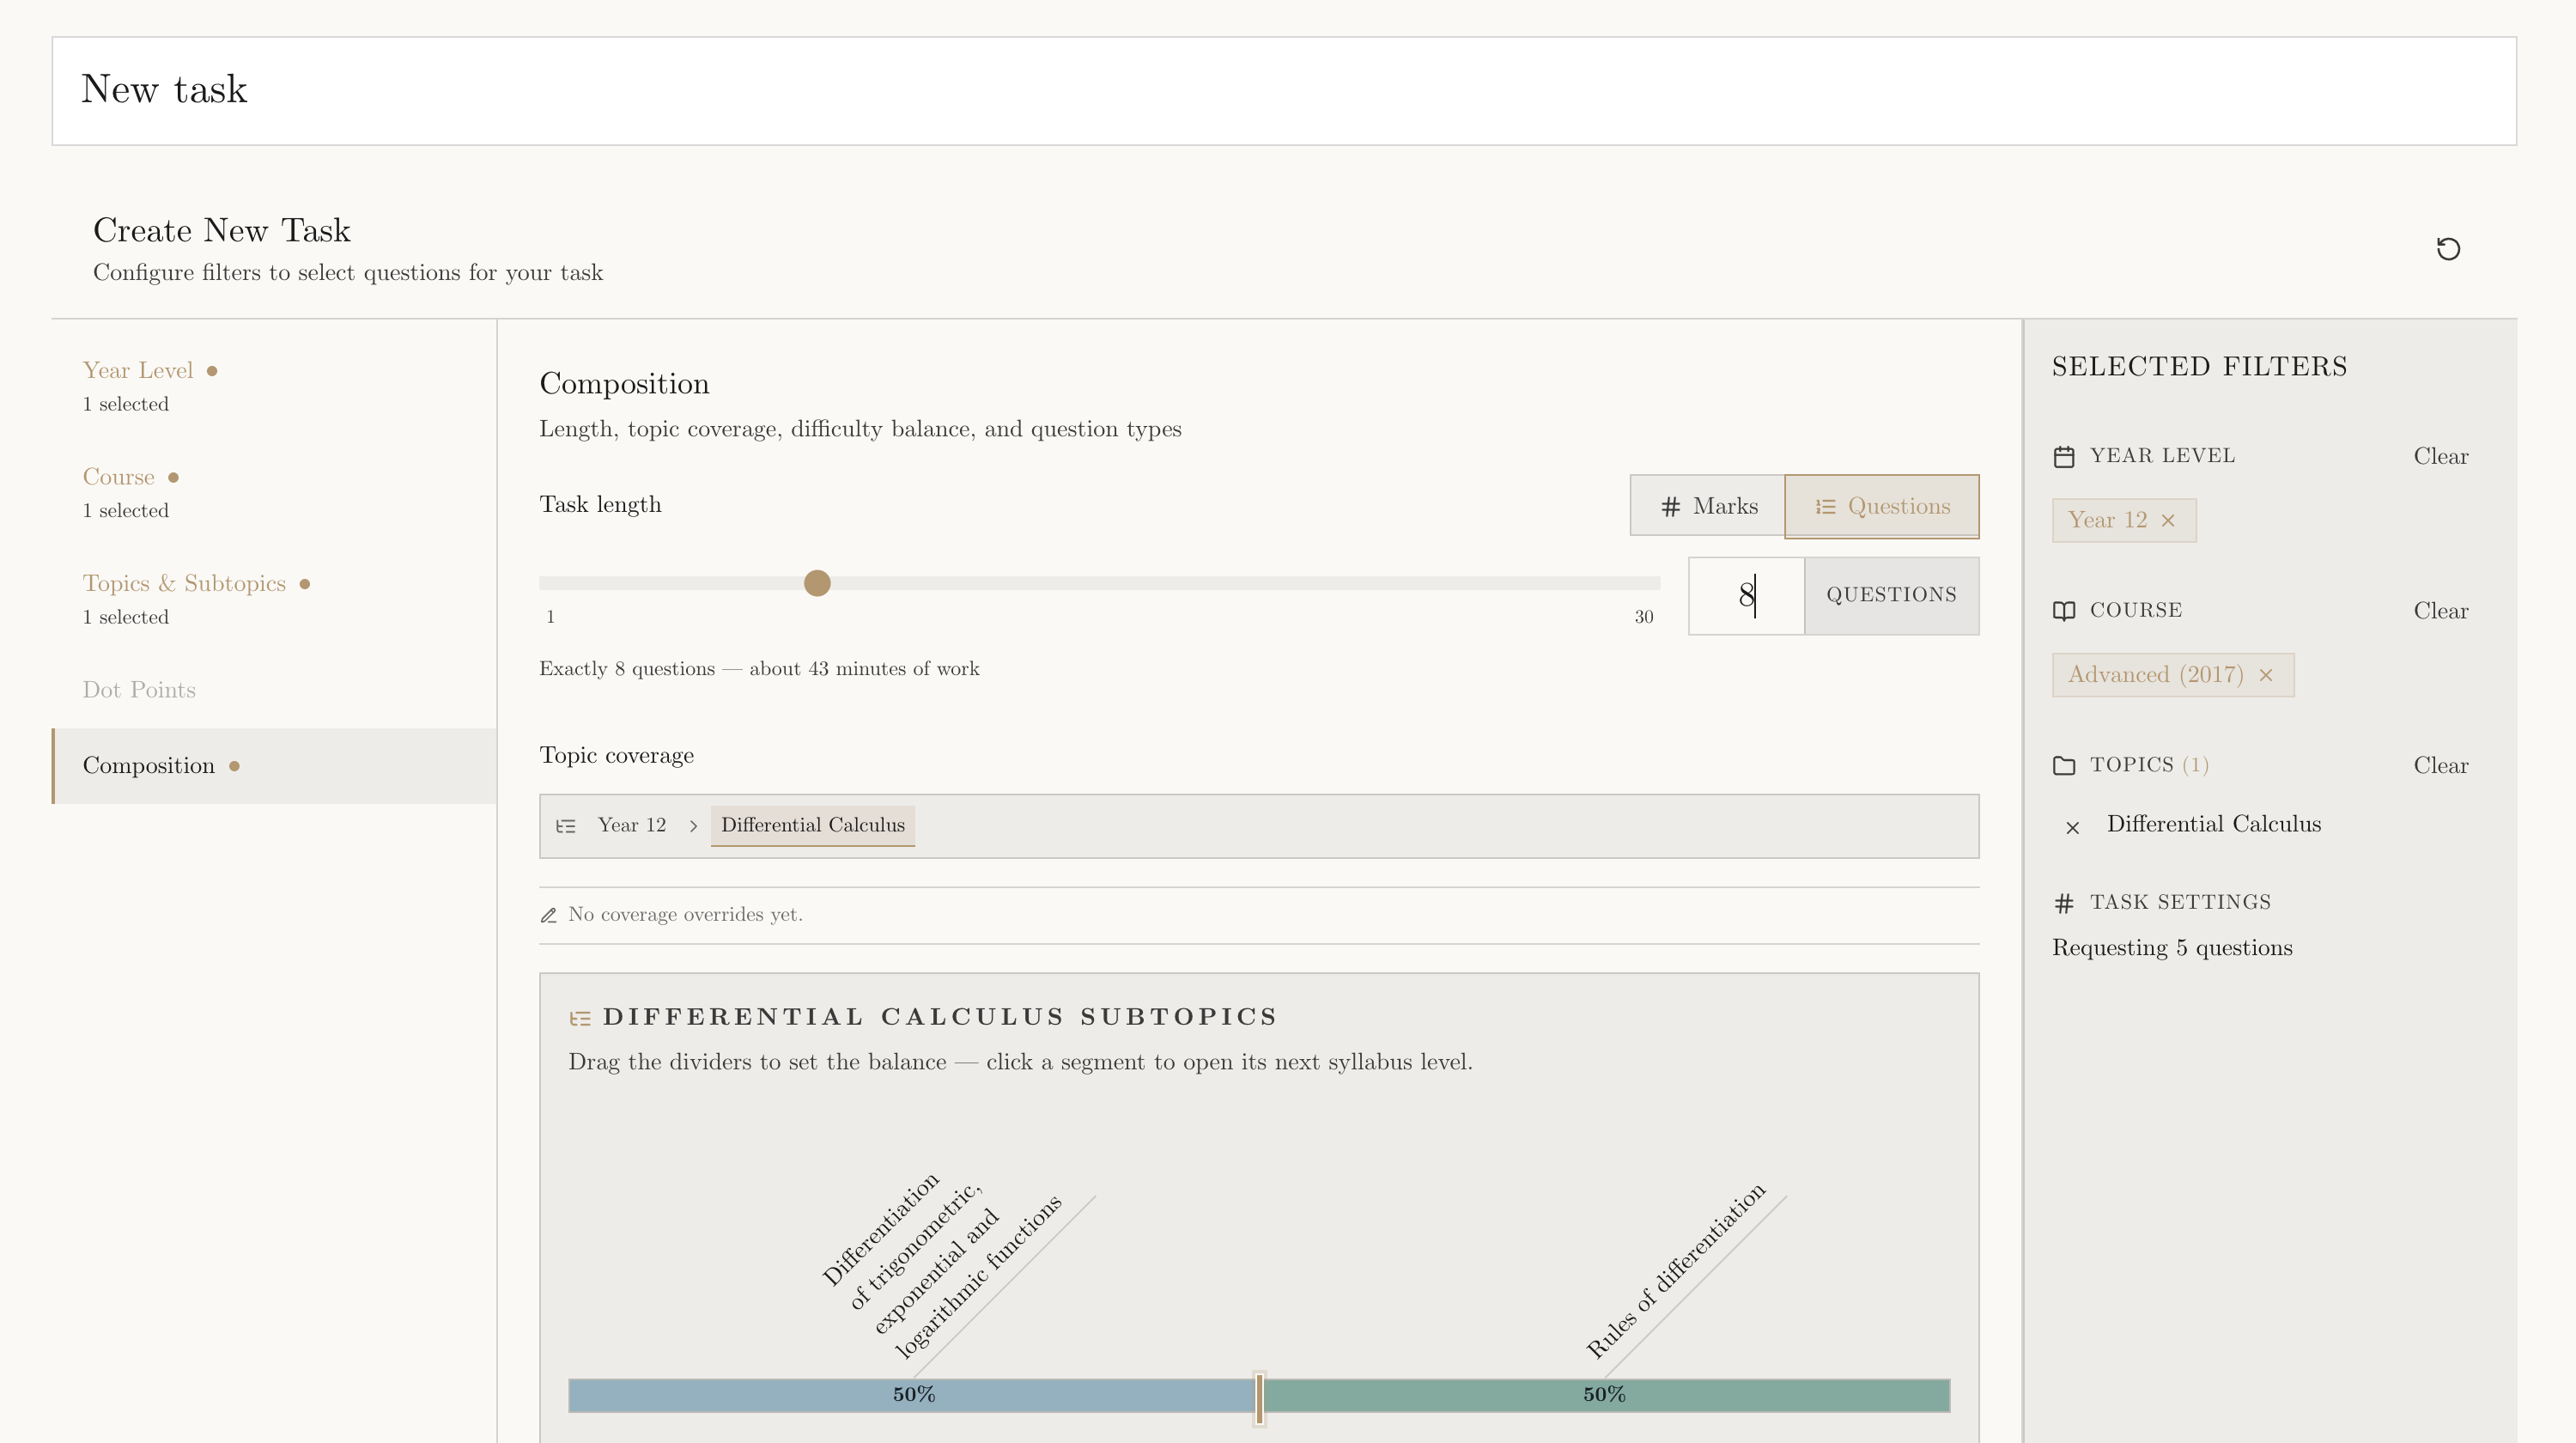Switch task length mode to Marks
This screenshot has height=1443, width=2576.
coord(1707,506)
